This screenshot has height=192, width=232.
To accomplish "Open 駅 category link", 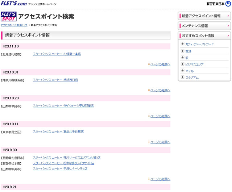I will click(x=187, y=58).
